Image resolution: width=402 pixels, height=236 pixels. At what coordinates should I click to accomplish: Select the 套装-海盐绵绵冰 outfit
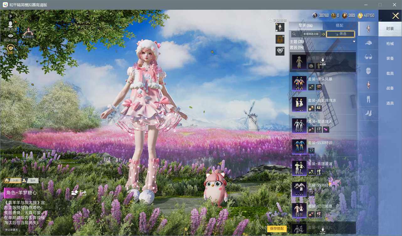click(x=322, y=104)
